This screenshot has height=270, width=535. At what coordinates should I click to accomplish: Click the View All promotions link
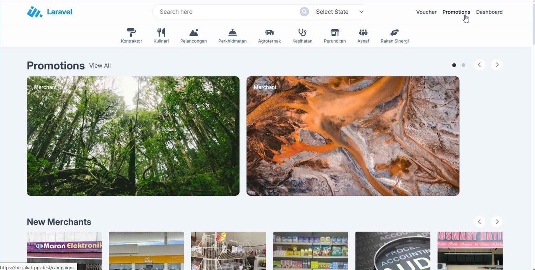click(100, 66)
